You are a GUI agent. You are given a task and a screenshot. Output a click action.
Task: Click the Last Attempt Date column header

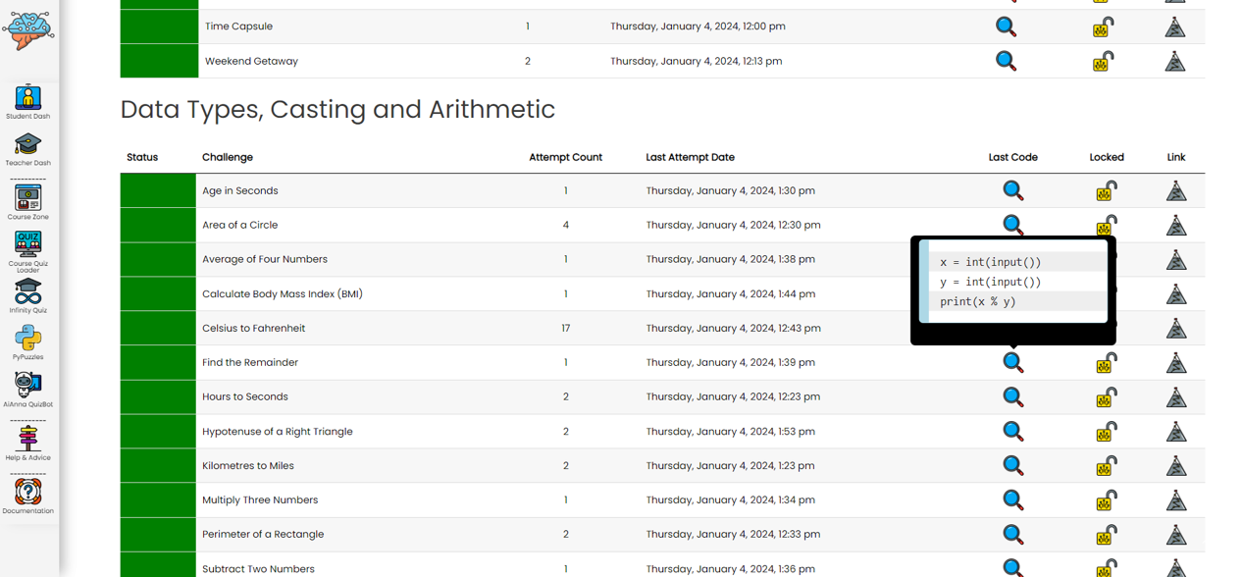(x=690, y=157)
